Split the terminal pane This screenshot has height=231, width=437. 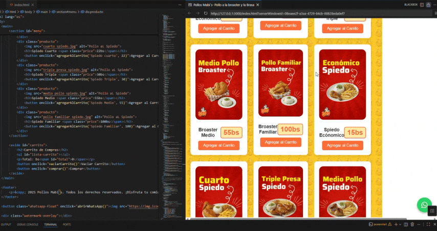406,224
